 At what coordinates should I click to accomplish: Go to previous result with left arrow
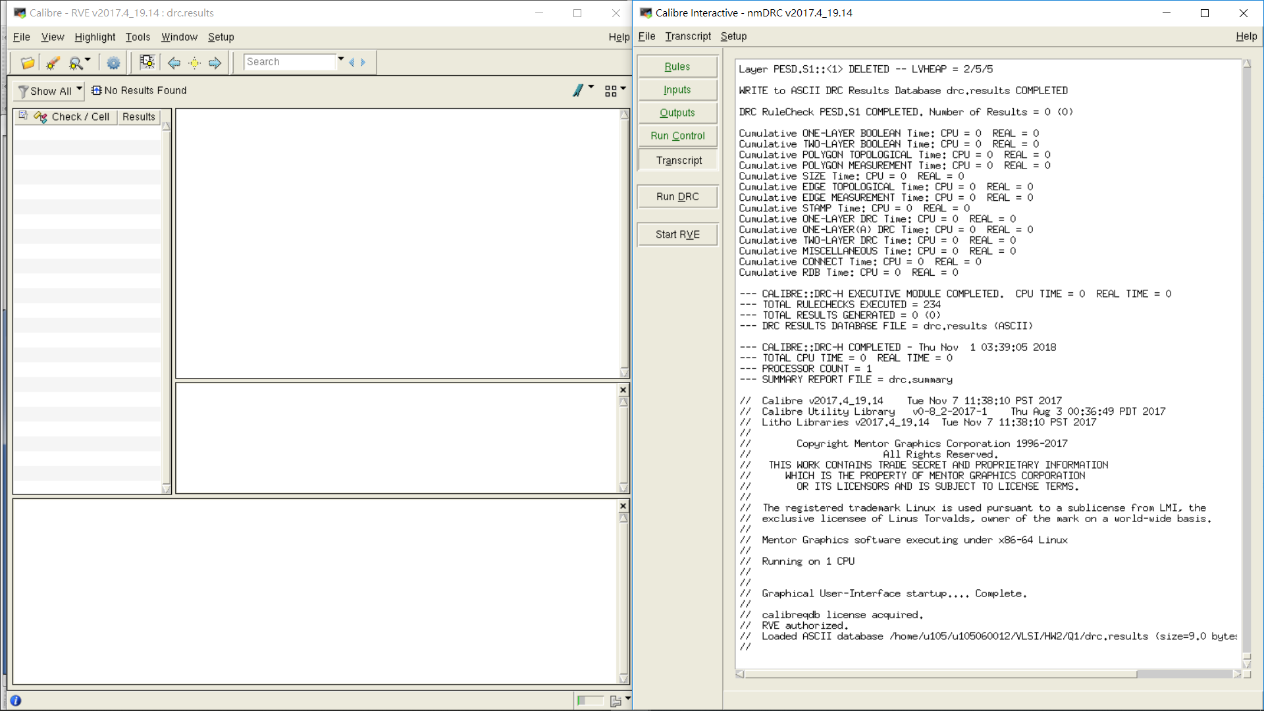[x=174, y=63]
